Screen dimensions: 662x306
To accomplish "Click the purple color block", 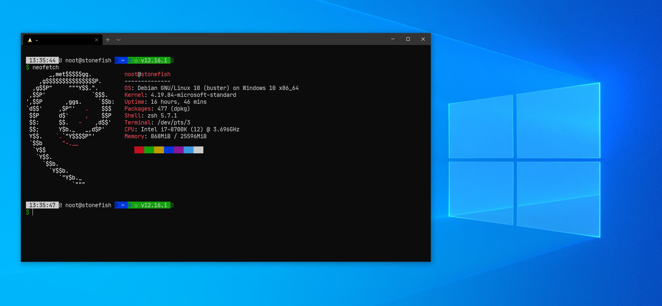I will point(179,150).
